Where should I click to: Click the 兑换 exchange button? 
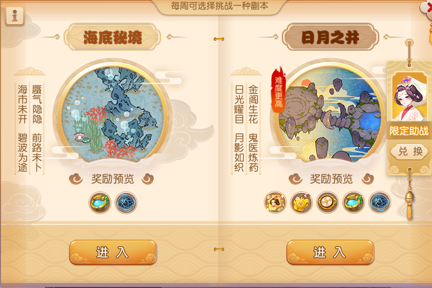pyautogui.click(x=410, y=151)
